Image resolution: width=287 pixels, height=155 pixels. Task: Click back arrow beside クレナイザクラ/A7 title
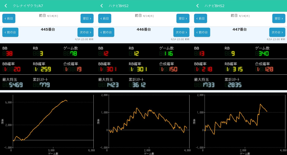tap(6, 6)
